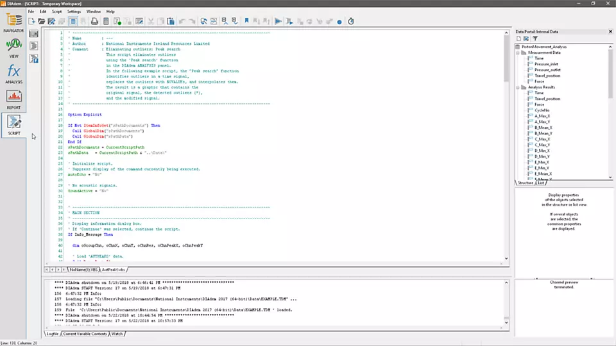Viewport: 616px width, 346px height.
Task: Open the dialog editor icon with pencil
Action: click(x=139, y=21)
